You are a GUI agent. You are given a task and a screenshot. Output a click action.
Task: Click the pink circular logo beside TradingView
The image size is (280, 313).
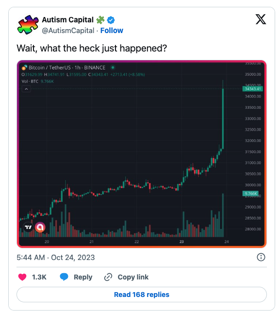40,227
